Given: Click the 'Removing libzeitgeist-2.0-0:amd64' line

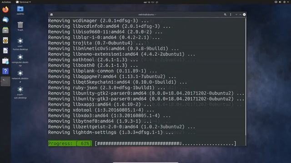Looking at the screenshot, I should 121,127.
